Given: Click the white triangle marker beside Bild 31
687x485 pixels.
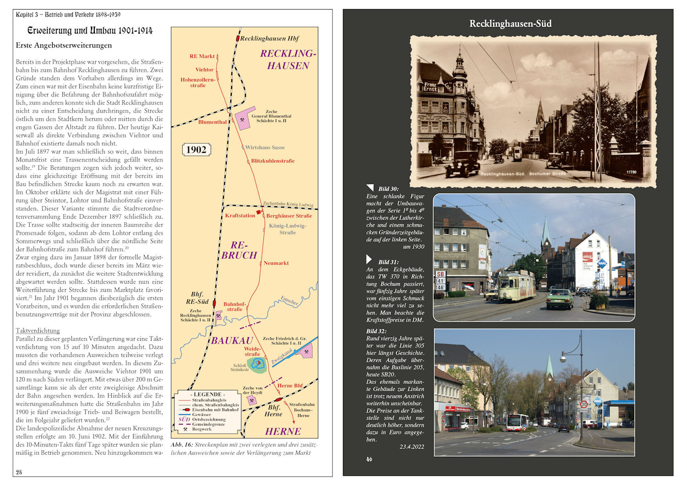Looking at the screenshot, I should pyautogui.click(x=369, y=259).
